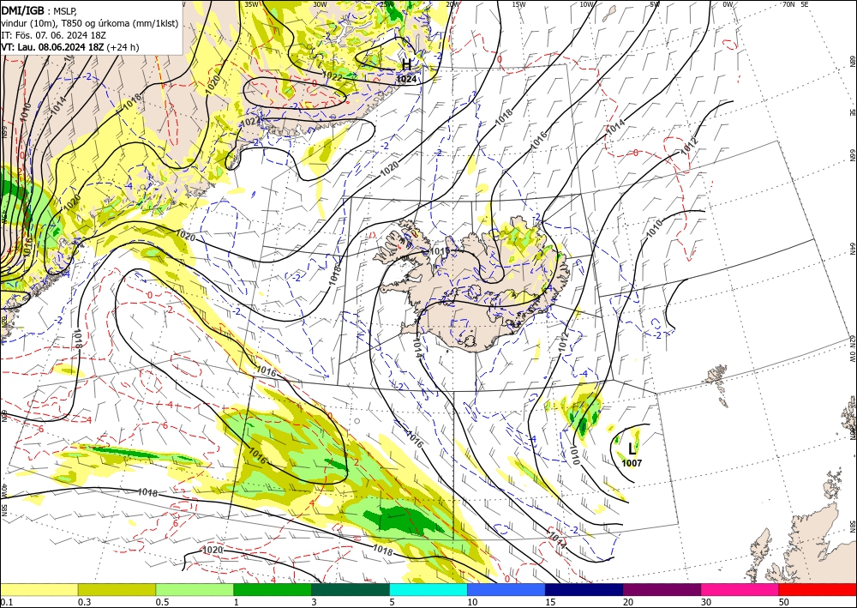
Task: Click the legend scale value 15
Action: tap(550, 602)
